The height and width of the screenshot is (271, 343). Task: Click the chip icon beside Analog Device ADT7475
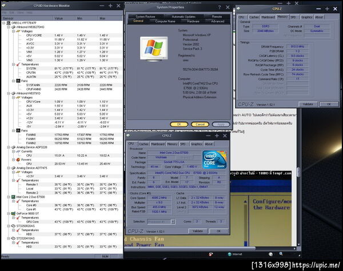tap(13, 168)
